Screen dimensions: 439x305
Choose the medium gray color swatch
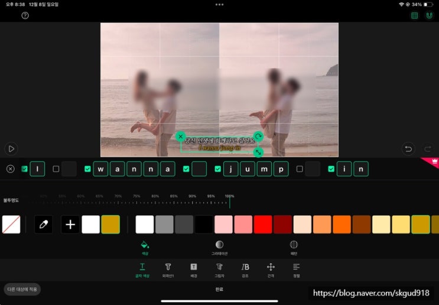[164, 225]
